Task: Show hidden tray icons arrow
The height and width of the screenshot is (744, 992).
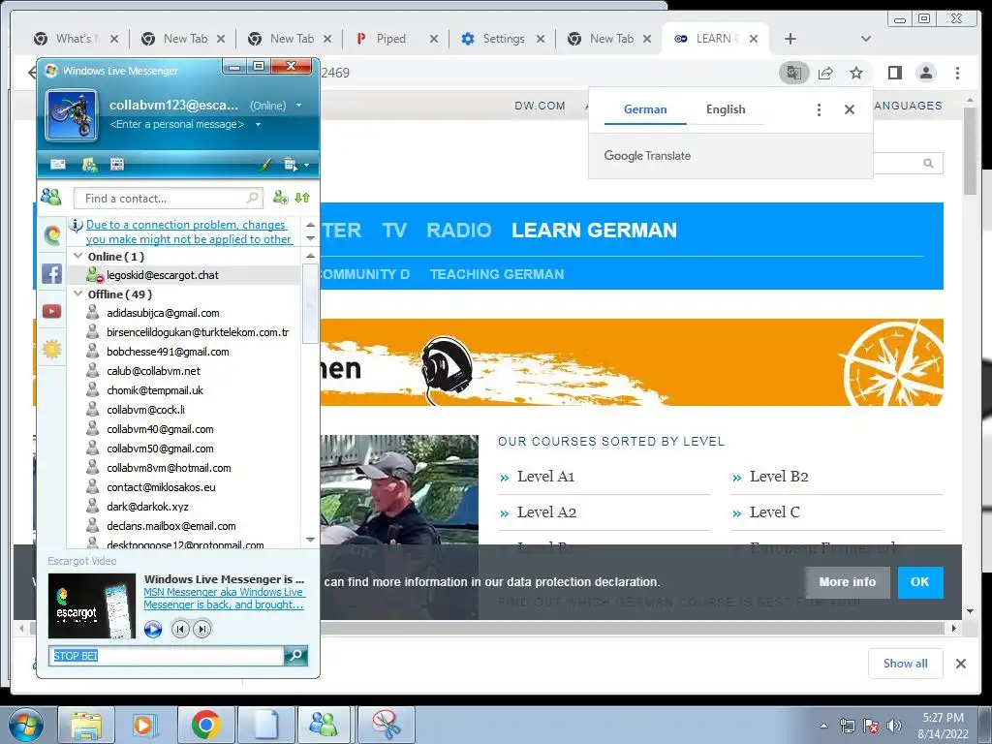Action: click(823, 726)
